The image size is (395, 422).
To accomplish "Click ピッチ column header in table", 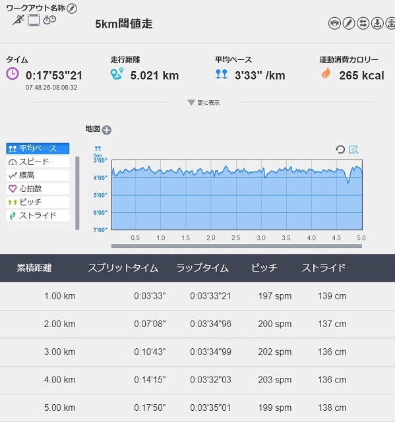I will click(x=264, y=268).
